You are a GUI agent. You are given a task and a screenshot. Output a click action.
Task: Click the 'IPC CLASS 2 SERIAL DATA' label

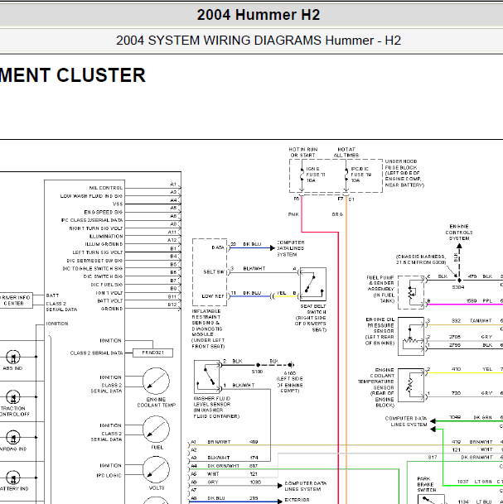coord(92,220)
